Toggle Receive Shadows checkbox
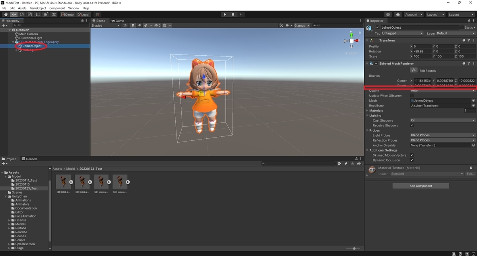The width and height of the screenshot is (477, 256). pos(412,126)
